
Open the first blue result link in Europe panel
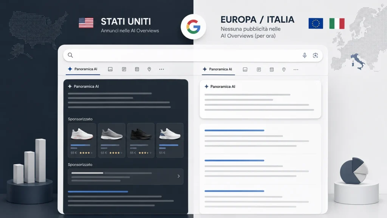click(x=234, y=130)
